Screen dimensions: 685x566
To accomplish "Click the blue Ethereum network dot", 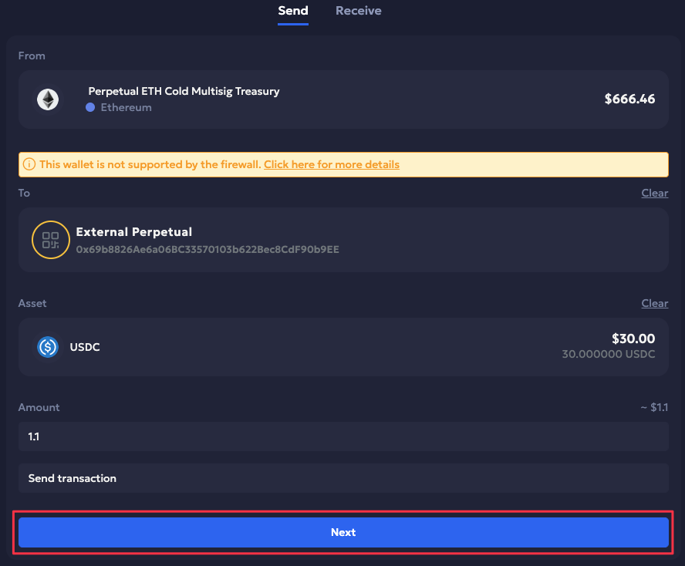I will (x=90, y=107).
